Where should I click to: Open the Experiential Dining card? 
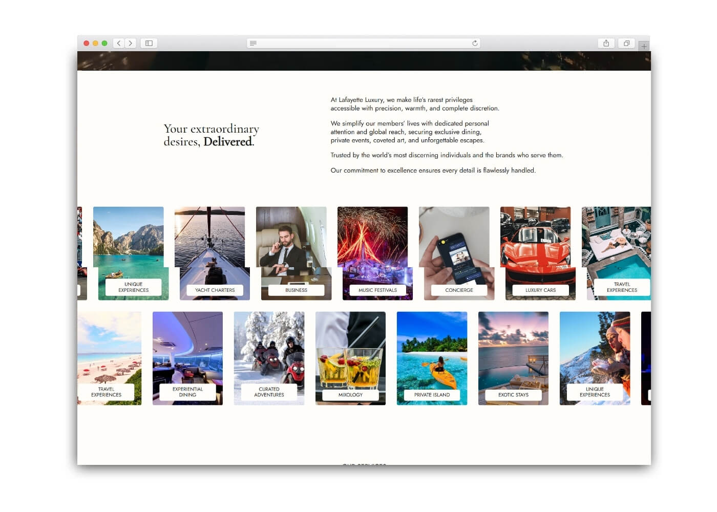click(x=187, y=358)
